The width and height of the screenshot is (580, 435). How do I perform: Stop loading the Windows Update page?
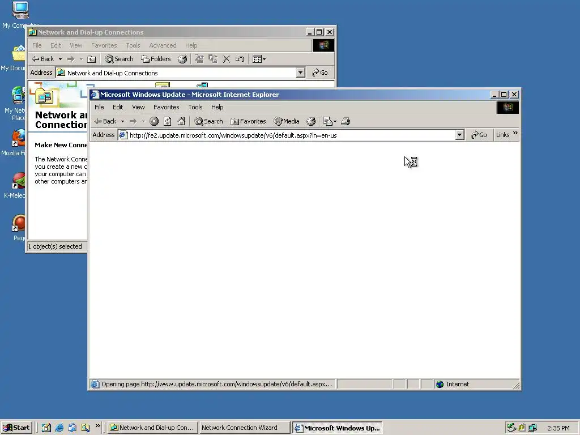154,121
